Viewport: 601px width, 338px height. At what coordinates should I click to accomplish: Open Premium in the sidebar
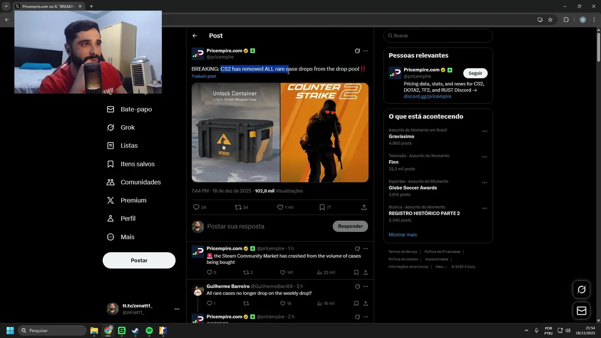point(126,200)
